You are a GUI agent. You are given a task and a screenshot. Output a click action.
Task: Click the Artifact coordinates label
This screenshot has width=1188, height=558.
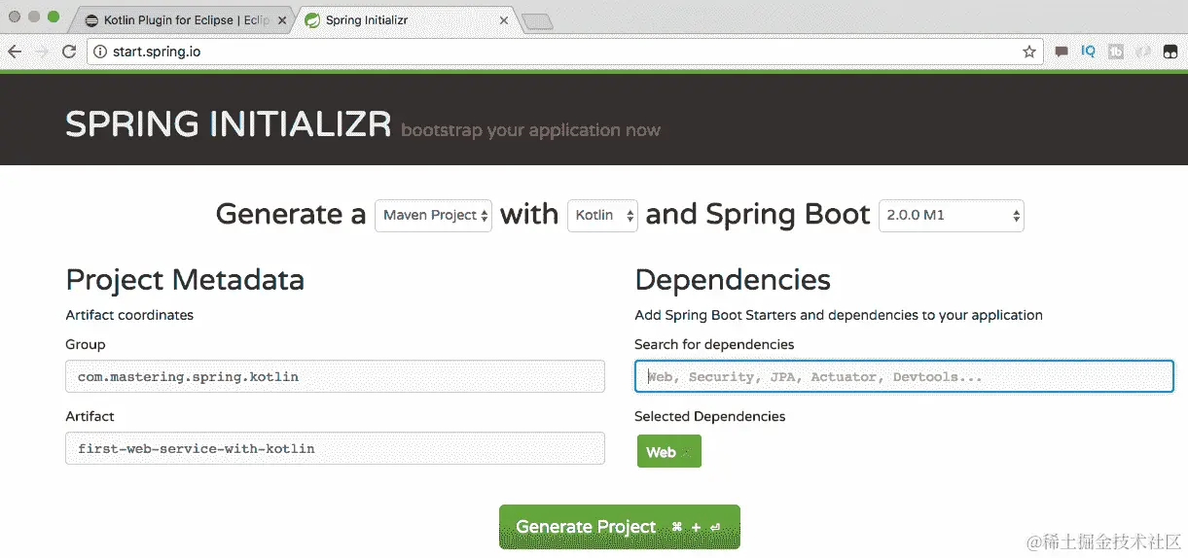(129, 315)
